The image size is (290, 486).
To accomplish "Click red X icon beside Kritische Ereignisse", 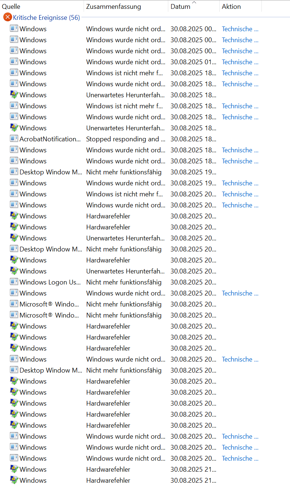I will [8, 17].
